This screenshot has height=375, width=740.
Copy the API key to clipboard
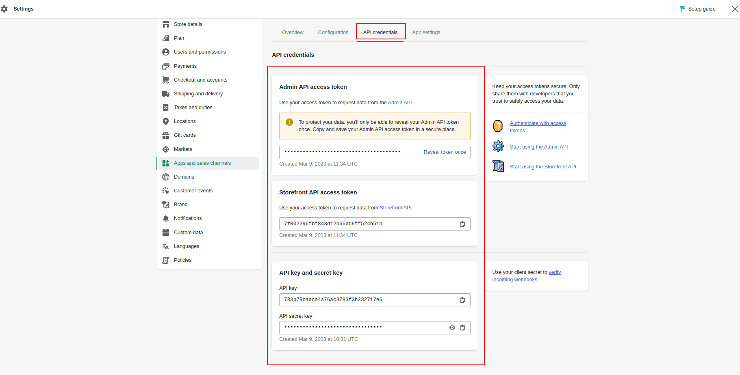(462, 300)
